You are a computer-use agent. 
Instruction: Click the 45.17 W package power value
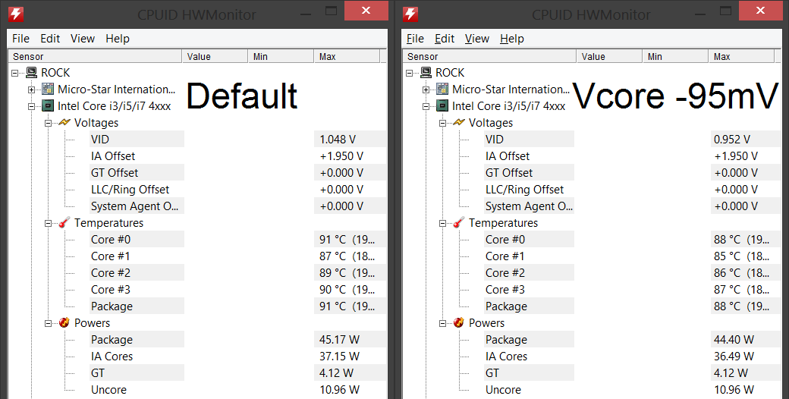[x=340, y=340]
